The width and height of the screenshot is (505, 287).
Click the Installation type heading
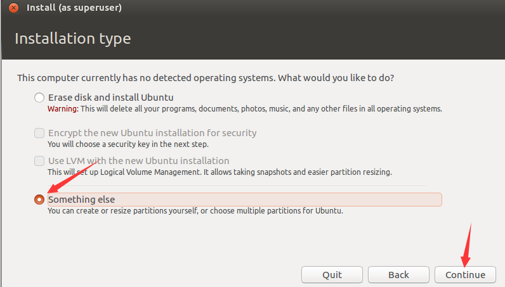click(x=72, y=39)
